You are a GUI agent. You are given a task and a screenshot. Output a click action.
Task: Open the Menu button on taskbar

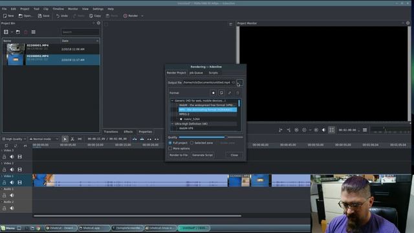click(x=8, y=228)
